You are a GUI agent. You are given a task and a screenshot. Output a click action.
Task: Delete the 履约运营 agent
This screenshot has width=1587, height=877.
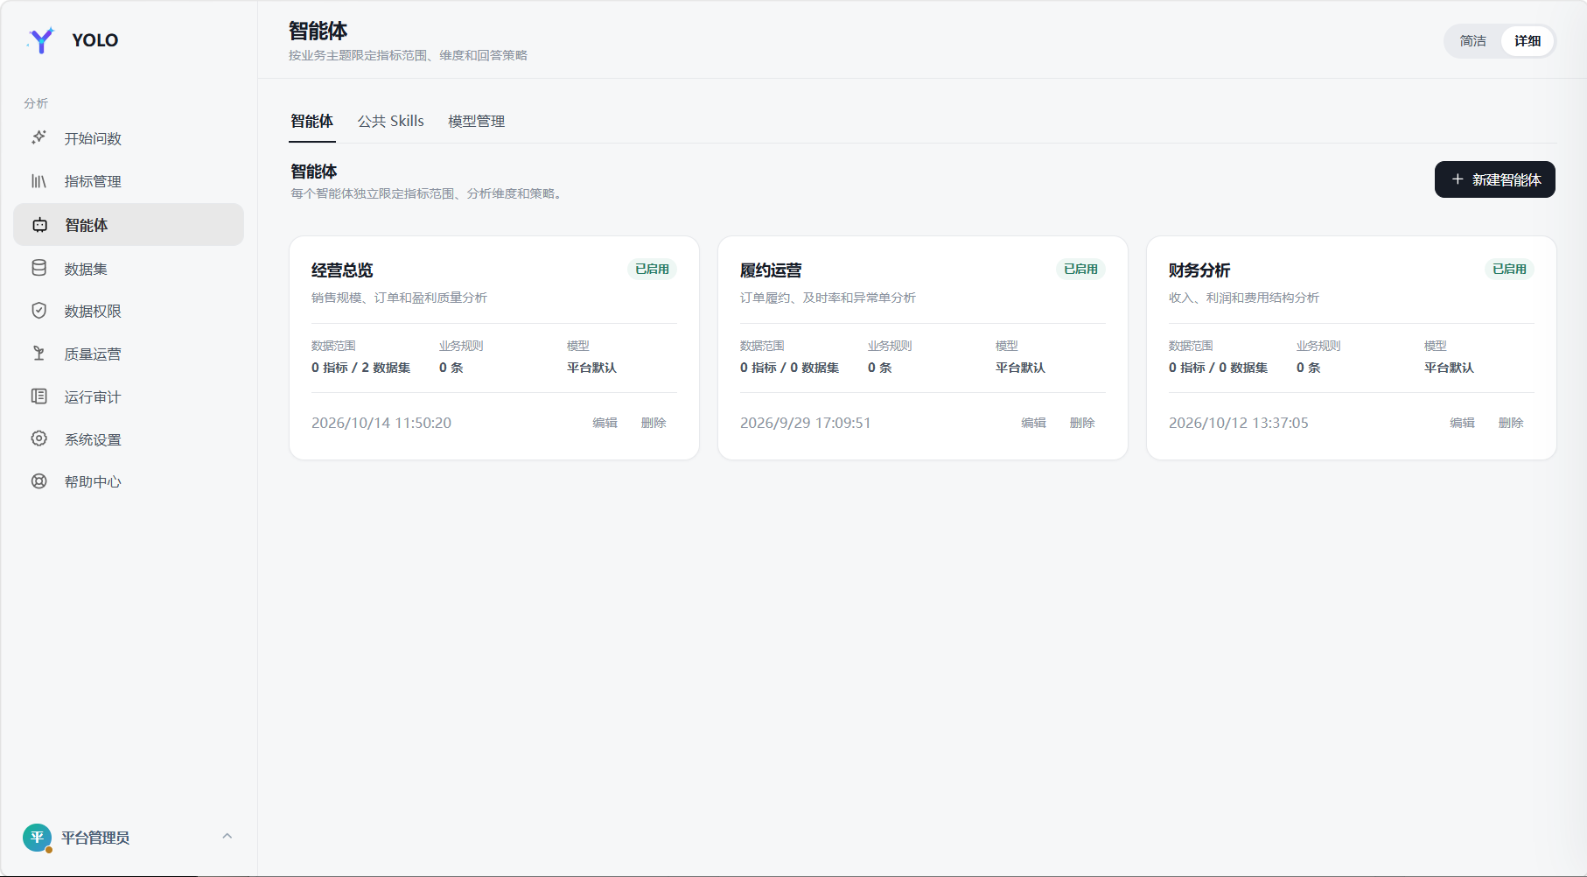pyautogui.click(x=1082, y=423)
